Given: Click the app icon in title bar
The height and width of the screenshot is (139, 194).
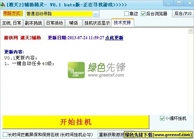Looking at the screenshot, I should (x=2, y=5).
